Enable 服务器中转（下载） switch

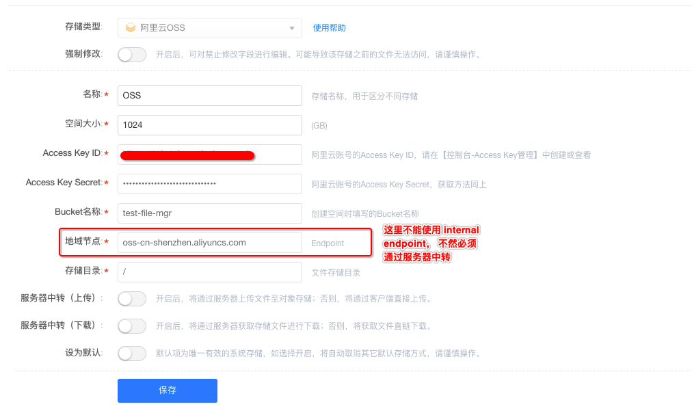point(132,326)
